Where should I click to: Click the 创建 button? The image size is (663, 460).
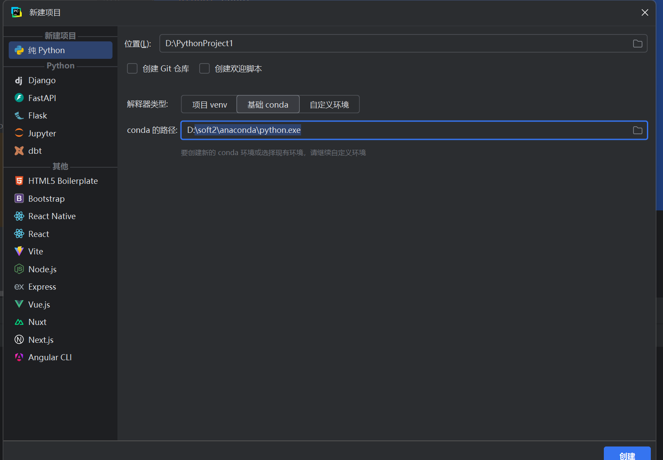tap(627, 454)
